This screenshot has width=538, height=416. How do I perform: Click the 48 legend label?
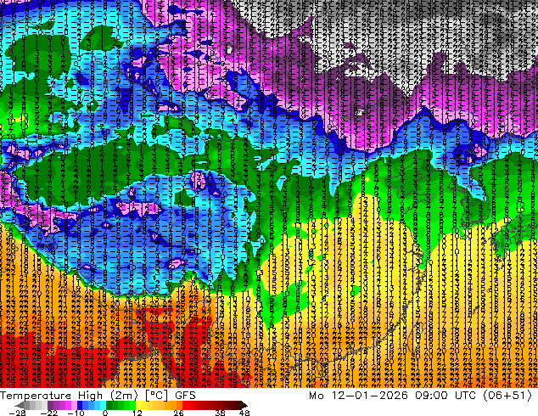coord(244,413)
